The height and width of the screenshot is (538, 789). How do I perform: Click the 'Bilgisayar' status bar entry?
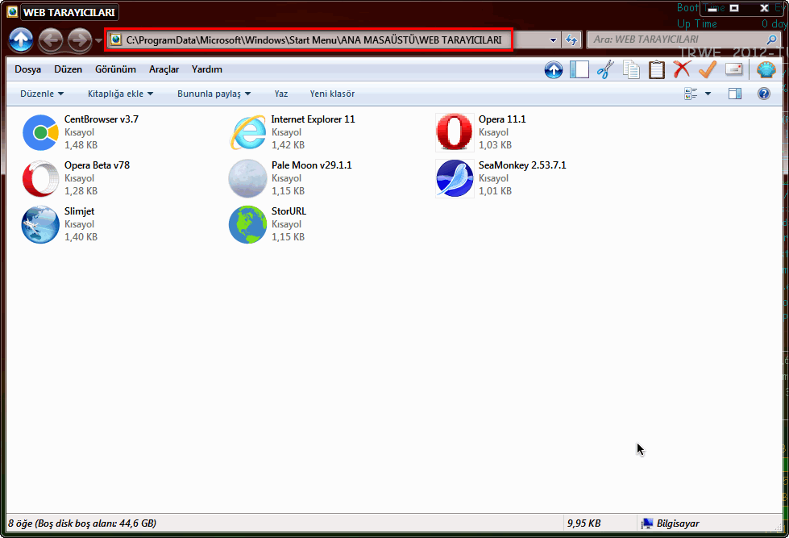[x=671, y=523]
